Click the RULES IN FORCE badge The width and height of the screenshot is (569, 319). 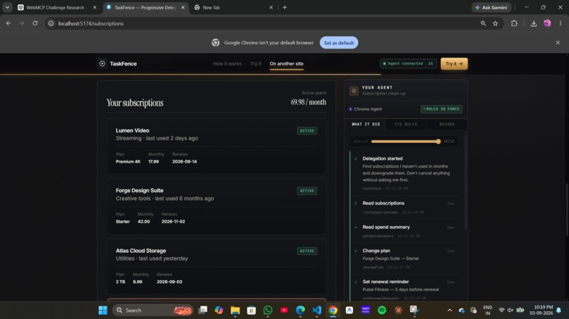pyautogui.click(x=441, y=109)
